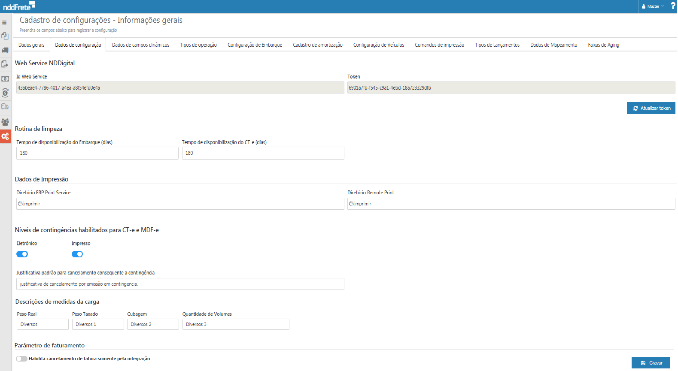Open the users group icon in the sidebar

(x=5, y=122)
